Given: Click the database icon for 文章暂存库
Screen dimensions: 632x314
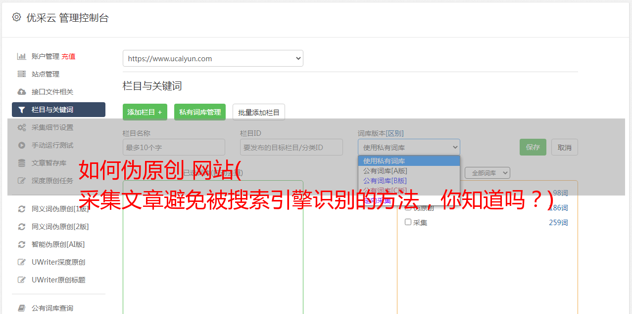Looking at the screenshot, I should (22, 163).
